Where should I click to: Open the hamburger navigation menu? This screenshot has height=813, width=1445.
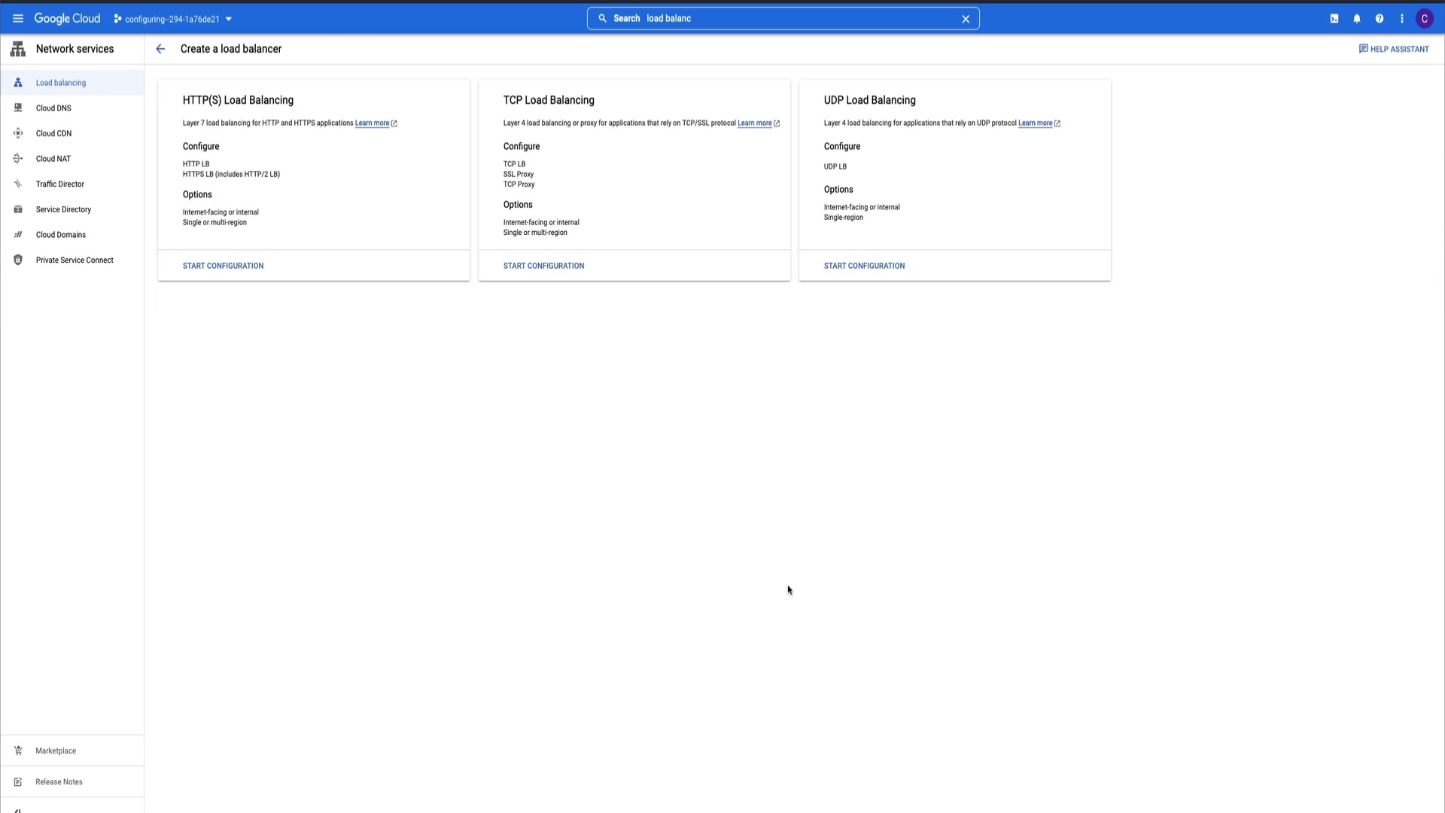click(x=18, y=19)
